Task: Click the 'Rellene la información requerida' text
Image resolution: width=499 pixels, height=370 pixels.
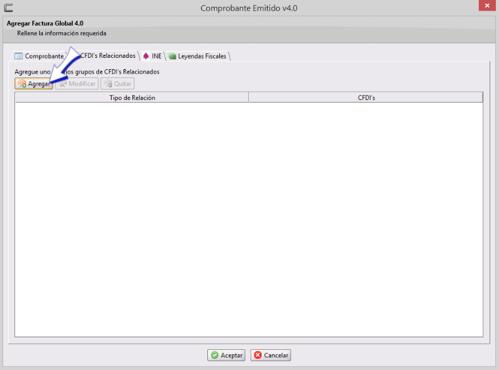Action: [x=62, y=33]
